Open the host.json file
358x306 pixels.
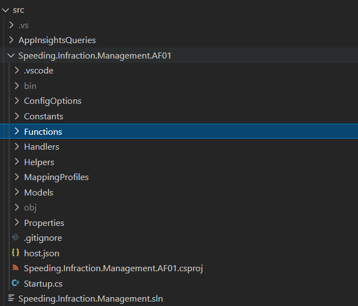pyautogui.click(x=41, y=254)
